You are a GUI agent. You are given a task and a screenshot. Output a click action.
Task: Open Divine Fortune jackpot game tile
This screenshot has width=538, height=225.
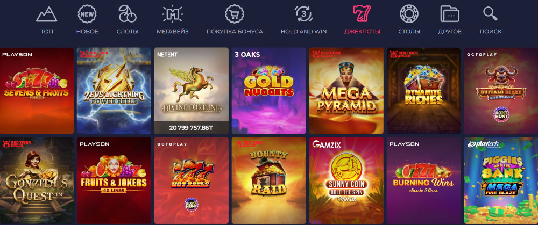pyautogui.click(x=192, y=91)
